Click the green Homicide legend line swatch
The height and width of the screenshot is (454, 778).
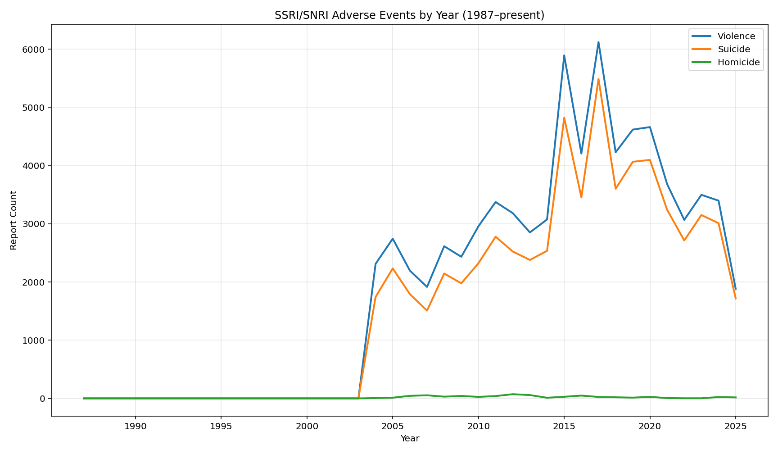(702, 63)
